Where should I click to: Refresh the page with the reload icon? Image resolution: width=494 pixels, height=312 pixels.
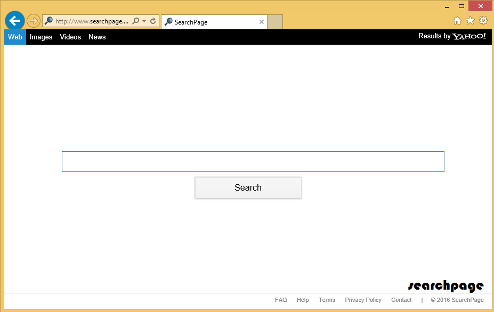(153, 21)
